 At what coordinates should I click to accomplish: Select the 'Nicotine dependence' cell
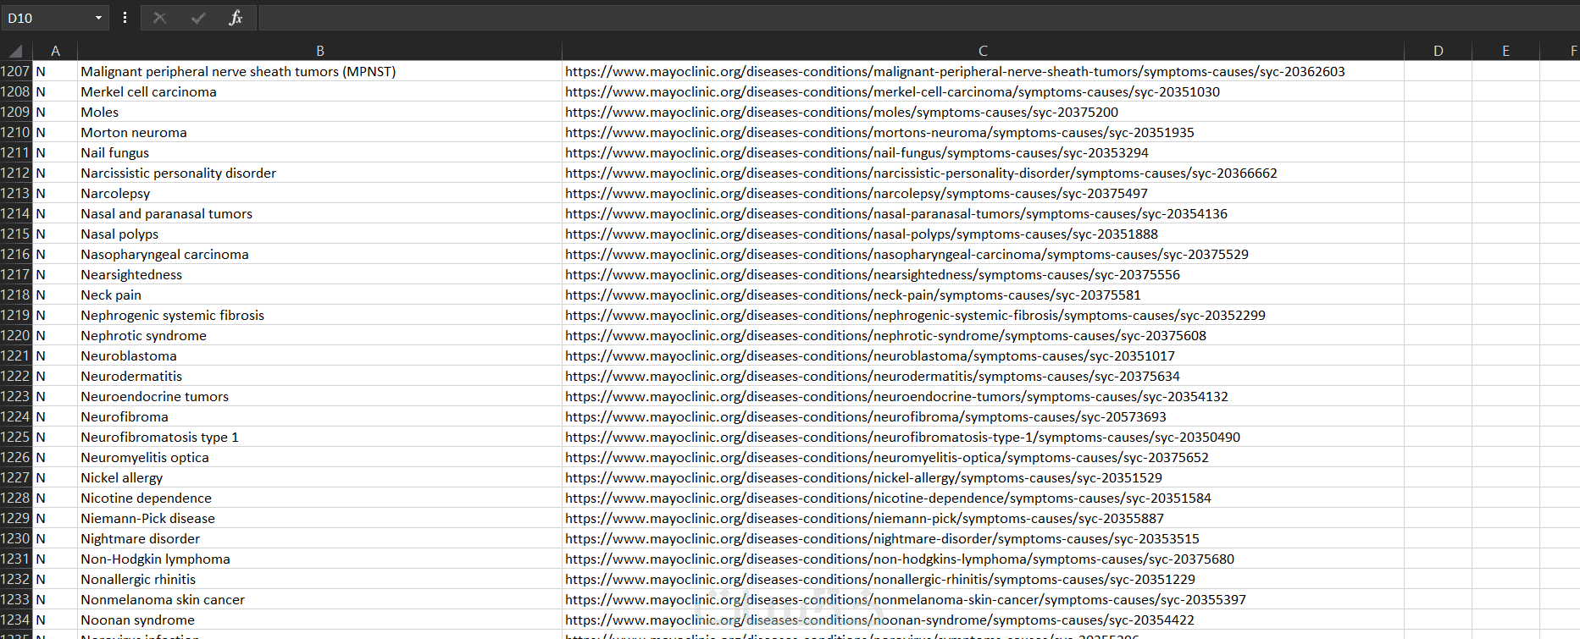pos(319,498)
